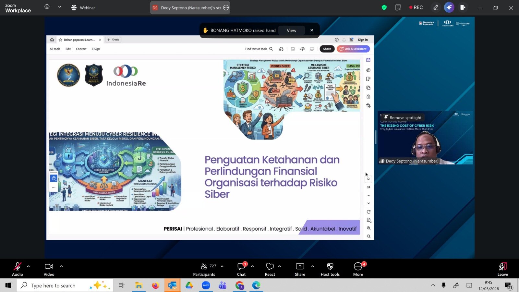Expand the caret next to React
This screenshot has width=519, height=292.
pos(280,266)
